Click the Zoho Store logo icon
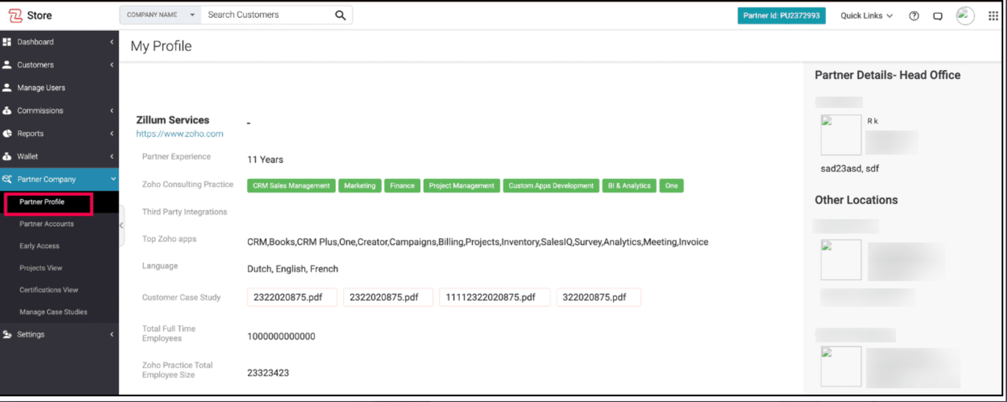This screenshot has width=1007, height=402. (15, 16)
